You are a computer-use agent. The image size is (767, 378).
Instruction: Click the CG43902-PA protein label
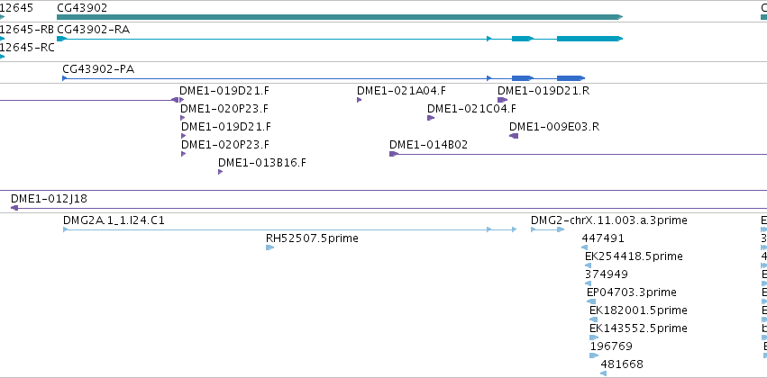tap(98, 69)
